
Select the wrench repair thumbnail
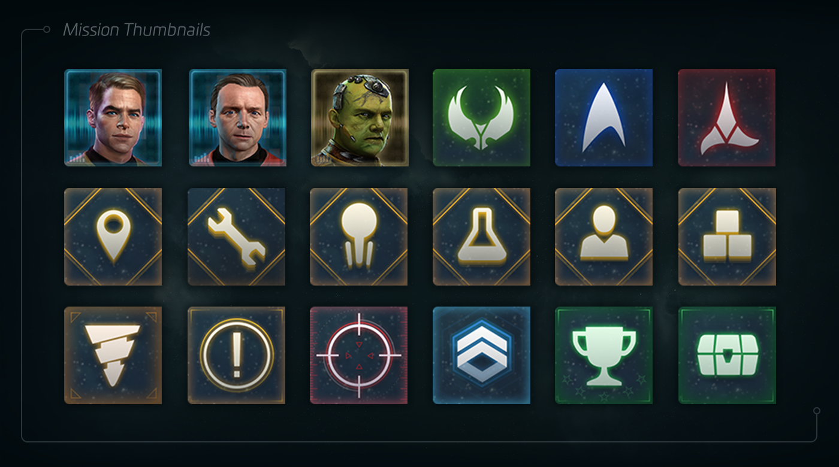tap(237, 237)
